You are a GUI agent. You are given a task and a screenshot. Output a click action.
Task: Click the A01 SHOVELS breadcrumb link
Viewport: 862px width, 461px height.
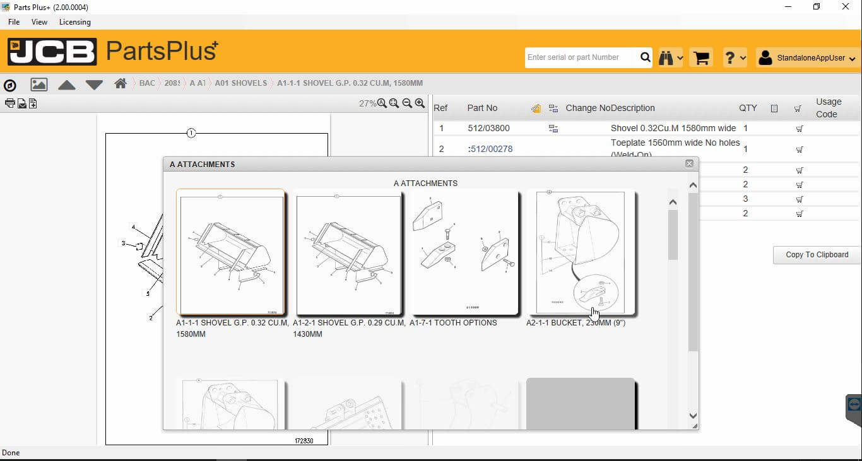240,83
